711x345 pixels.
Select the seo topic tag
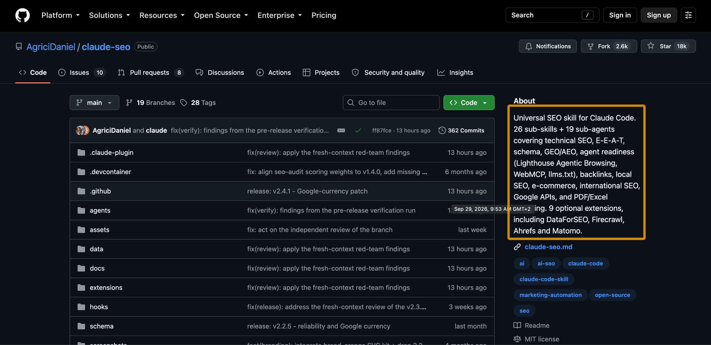point(525,311)
